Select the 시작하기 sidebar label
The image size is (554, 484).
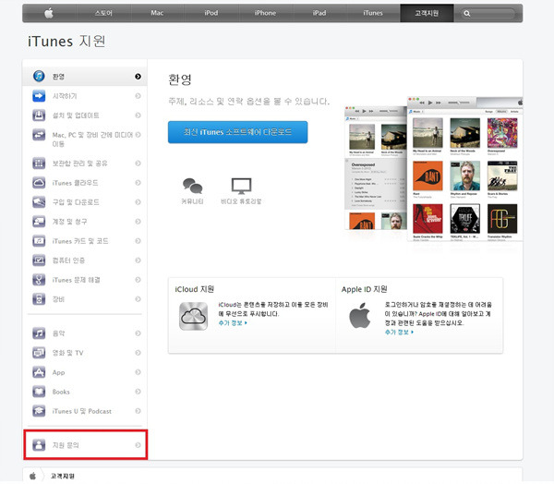click(x=65, y=96)
